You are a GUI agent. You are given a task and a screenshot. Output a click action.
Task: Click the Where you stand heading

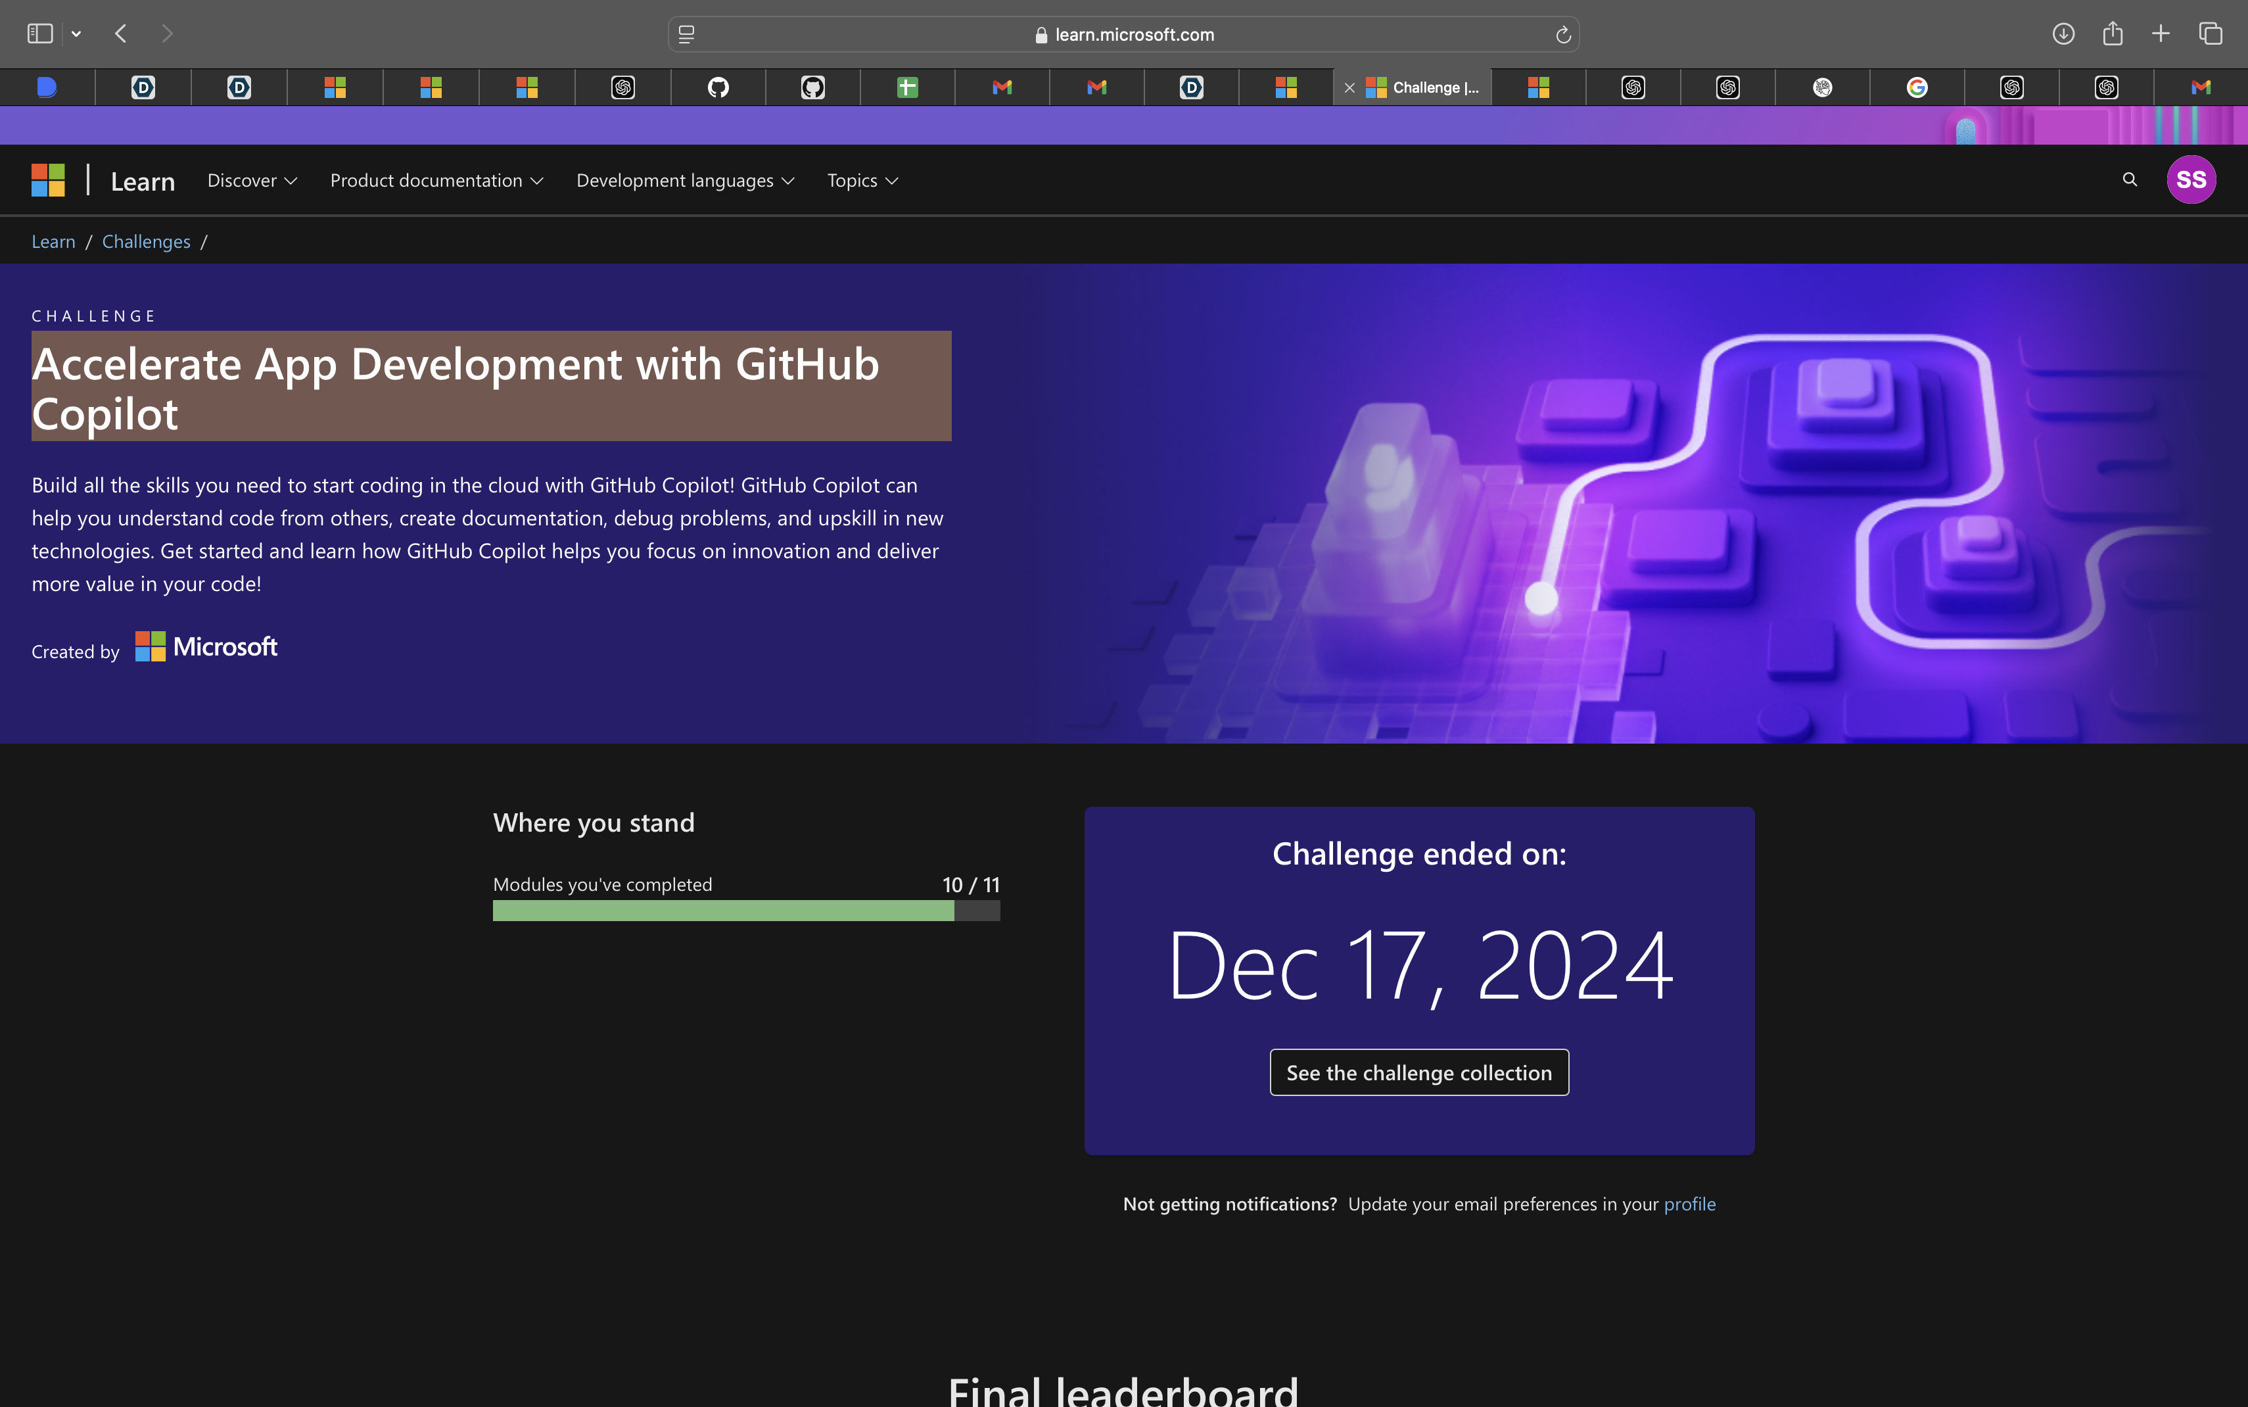594,823
